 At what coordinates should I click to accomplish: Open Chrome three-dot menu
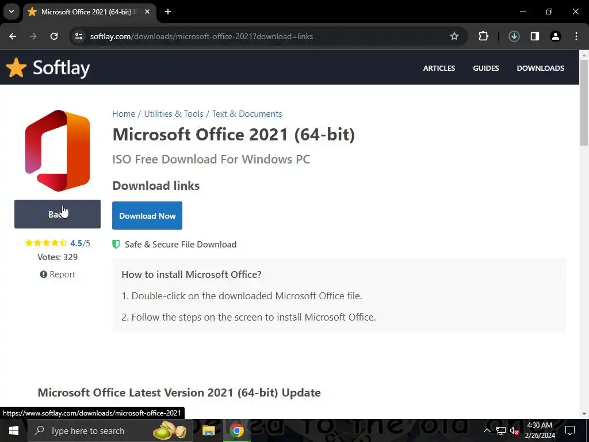pos(576,36)
